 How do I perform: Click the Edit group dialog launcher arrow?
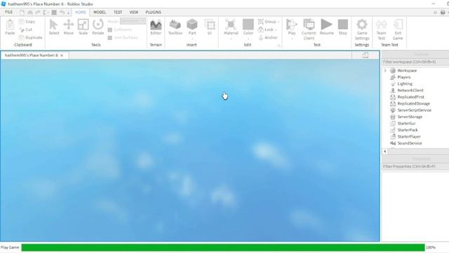279,46
